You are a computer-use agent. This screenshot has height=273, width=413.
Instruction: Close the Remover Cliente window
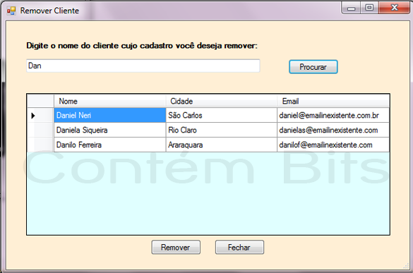tap(394, 8)
